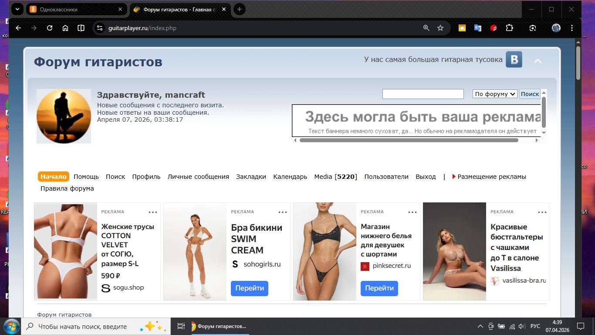Screen dimensions: 595x335
Task: Click the Форум гитаристов header title
Action: click(x=98, y=62)
